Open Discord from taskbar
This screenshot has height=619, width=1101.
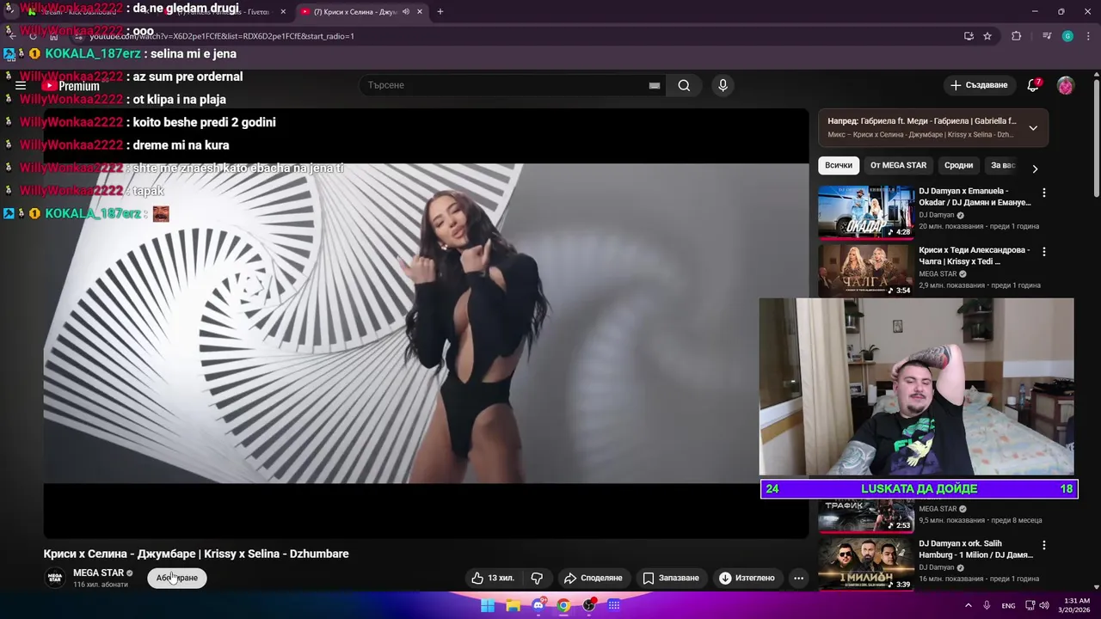tap(538, 605)
